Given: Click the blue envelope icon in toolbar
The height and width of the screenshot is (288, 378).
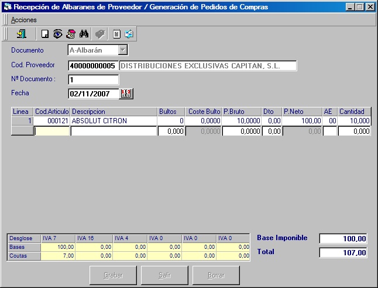Looking at the screenshot, I should [x=129, y=34].
